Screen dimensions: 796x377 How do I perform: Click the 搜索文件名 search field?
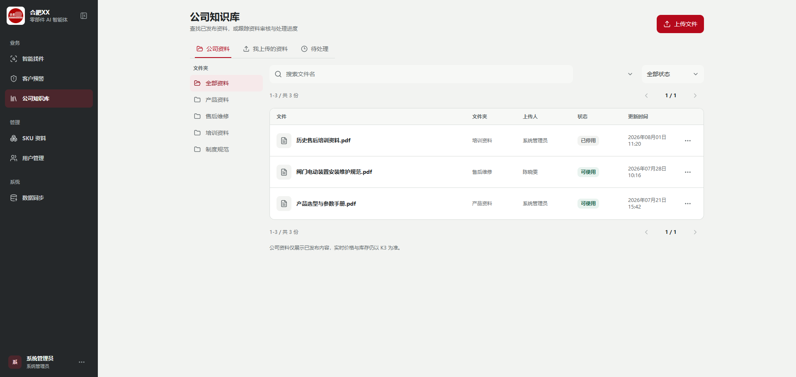[x=421, y=74]
